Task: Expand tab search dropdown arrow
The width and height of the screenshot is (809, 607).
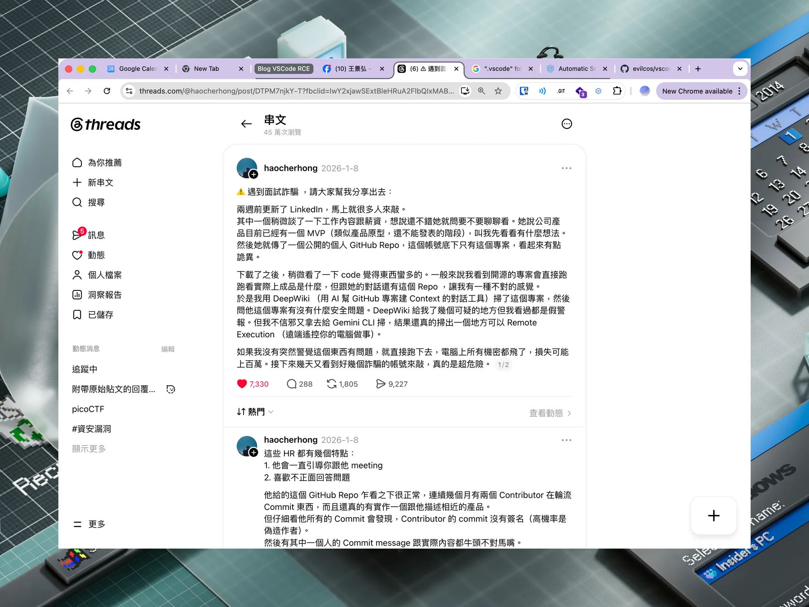Action: [x=740, y=69]
